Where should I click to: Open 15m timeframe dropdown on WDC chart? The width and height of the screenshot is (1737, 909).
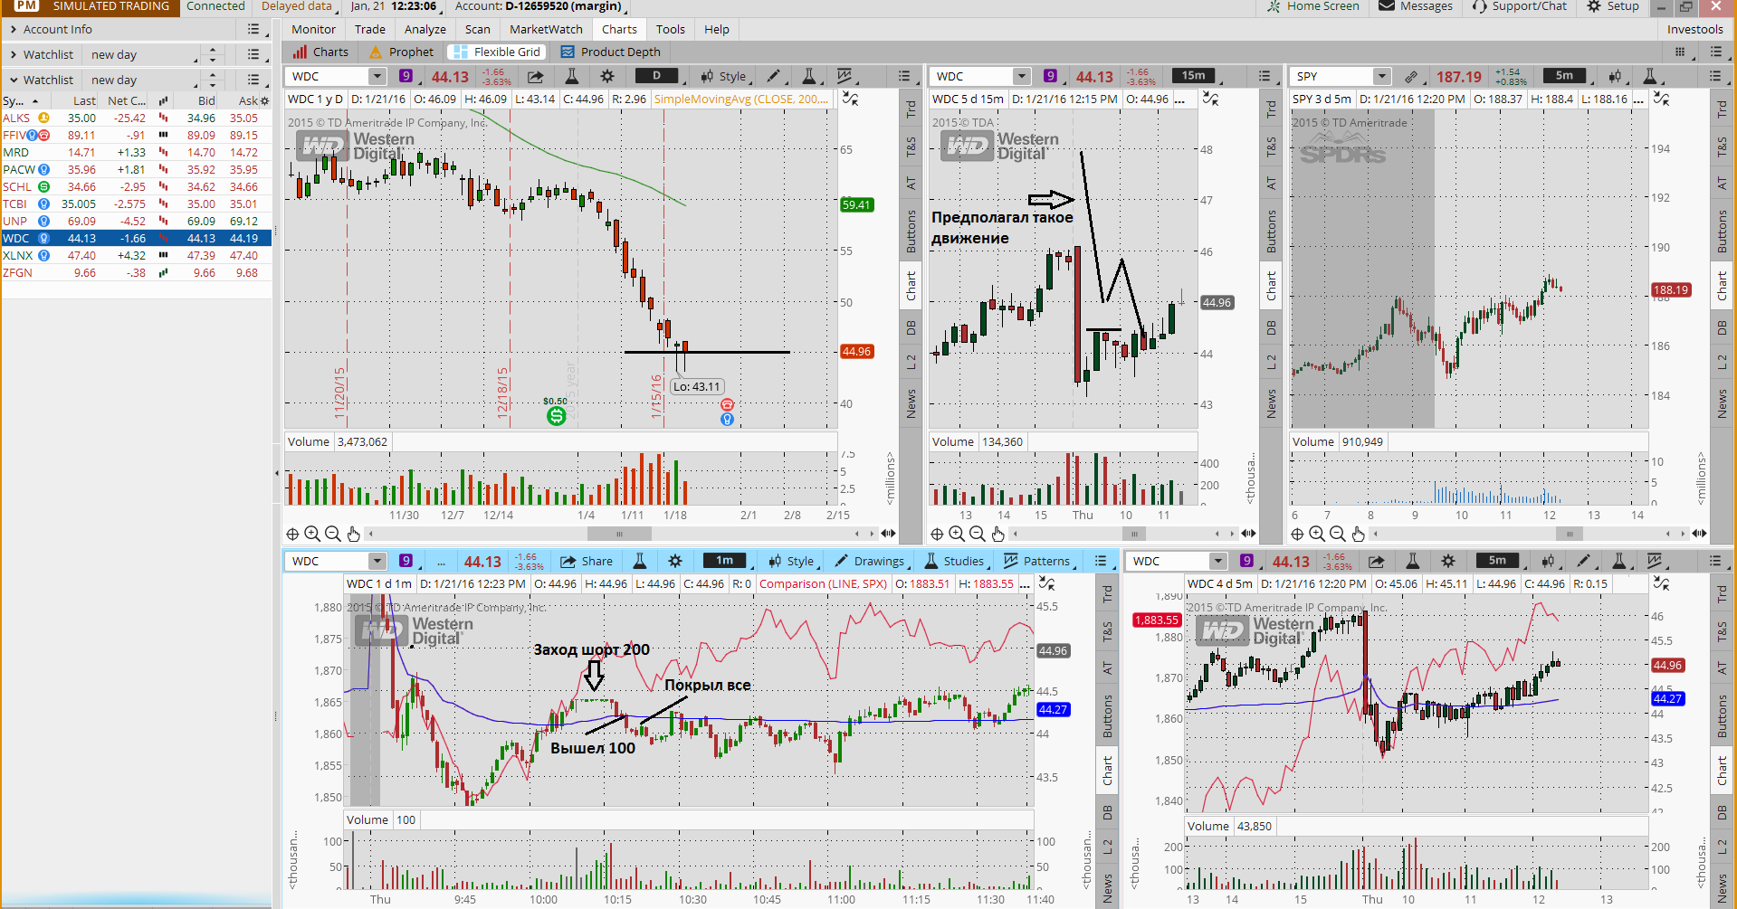tap(1194, 76)
